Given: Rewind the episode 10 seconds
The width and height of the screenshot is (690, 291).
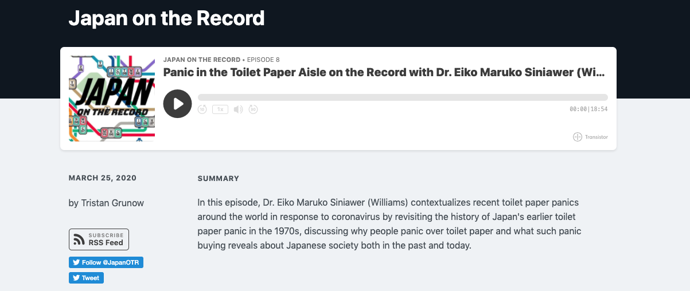Looking at the screenshot, I should tap(202, 109).
